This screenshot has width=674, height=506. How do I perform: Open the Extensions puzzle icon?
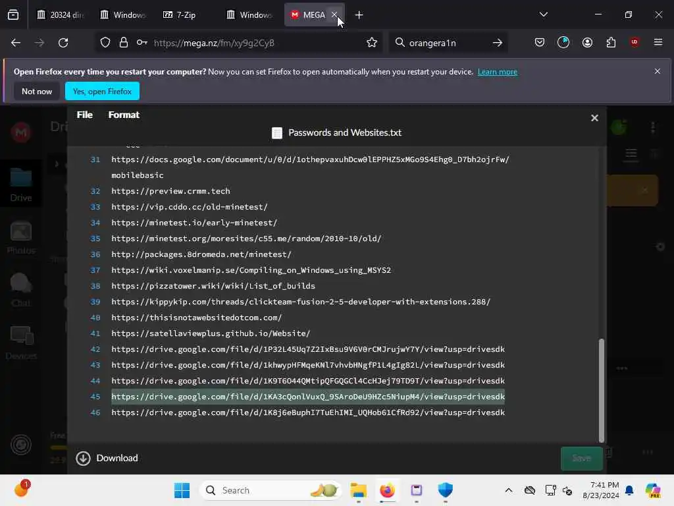pos(611,43)
